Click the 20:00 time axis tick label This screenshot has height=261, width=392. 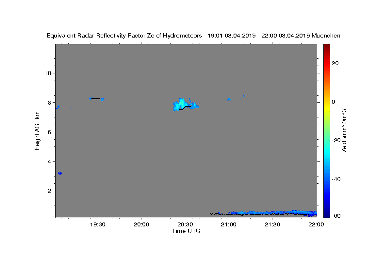click(141, 224)
